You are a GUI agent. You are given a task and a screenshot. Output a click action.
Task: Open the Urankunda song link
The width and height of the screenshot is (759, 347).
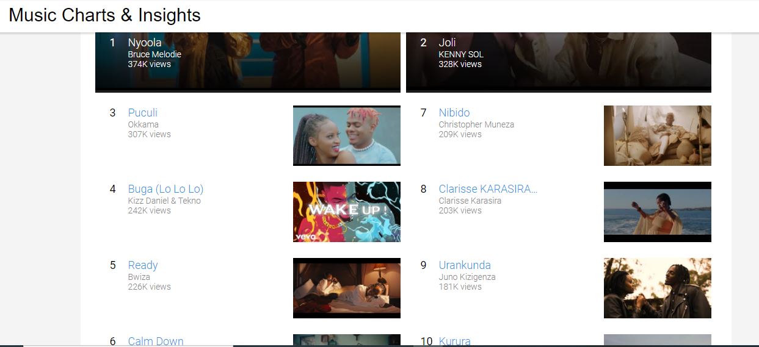465,265
